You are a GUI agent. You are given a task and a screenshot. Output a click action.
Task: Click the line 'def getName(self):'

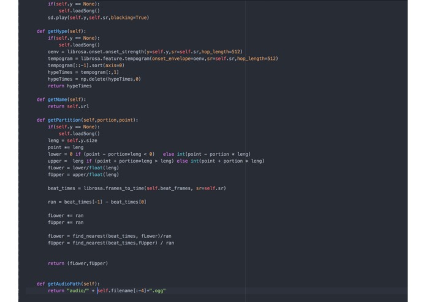[61, 100]
